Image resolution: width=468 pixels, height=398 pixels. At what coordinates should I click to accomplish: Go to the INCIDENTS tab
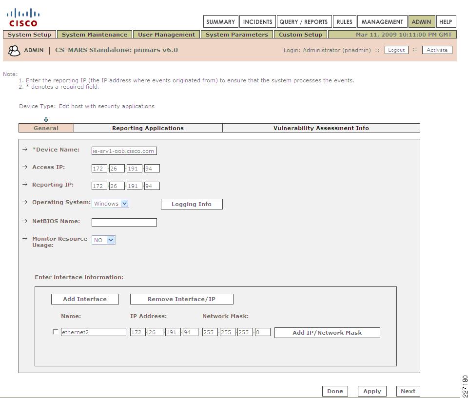pyautogui.click(x=257, y=22)
